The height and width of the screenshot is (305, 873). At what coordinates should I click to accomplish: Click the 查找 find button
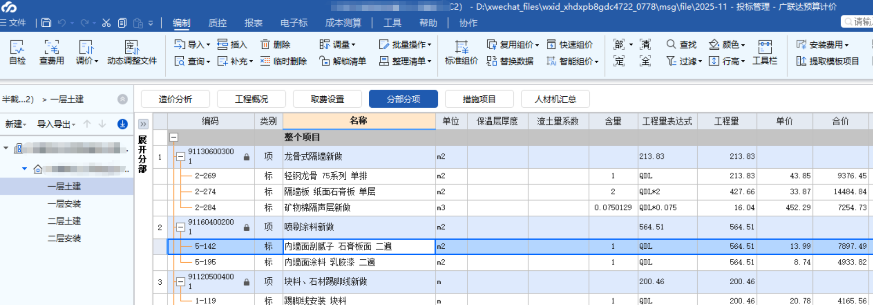tap(681, 44)
